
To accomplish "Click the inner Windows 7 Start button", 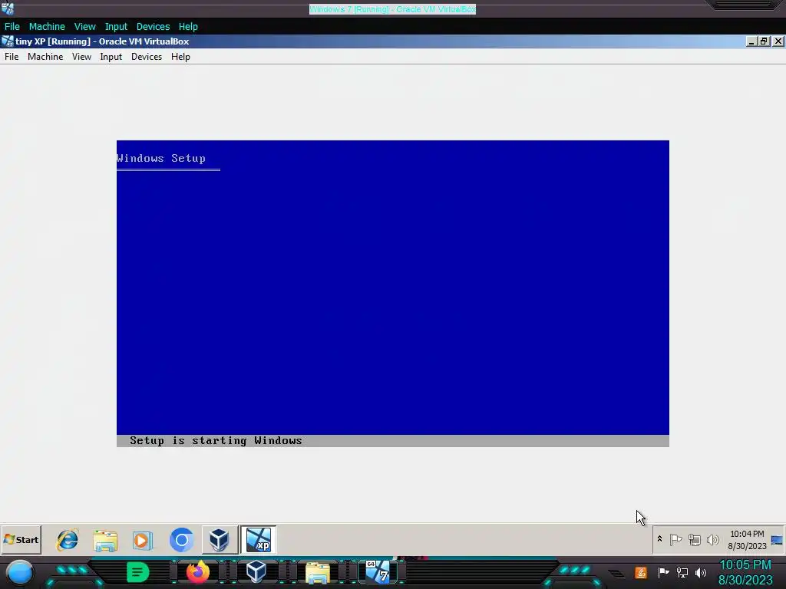I will pyautogui.click(x=21, y=539).
